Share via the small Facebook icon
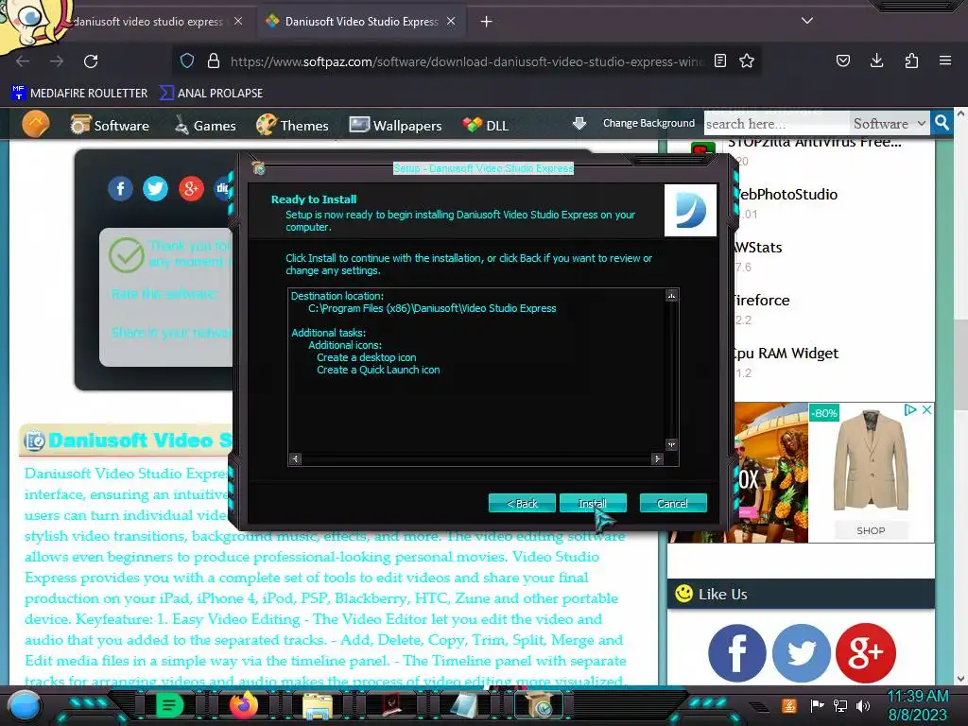 click(x=120, y=188)
